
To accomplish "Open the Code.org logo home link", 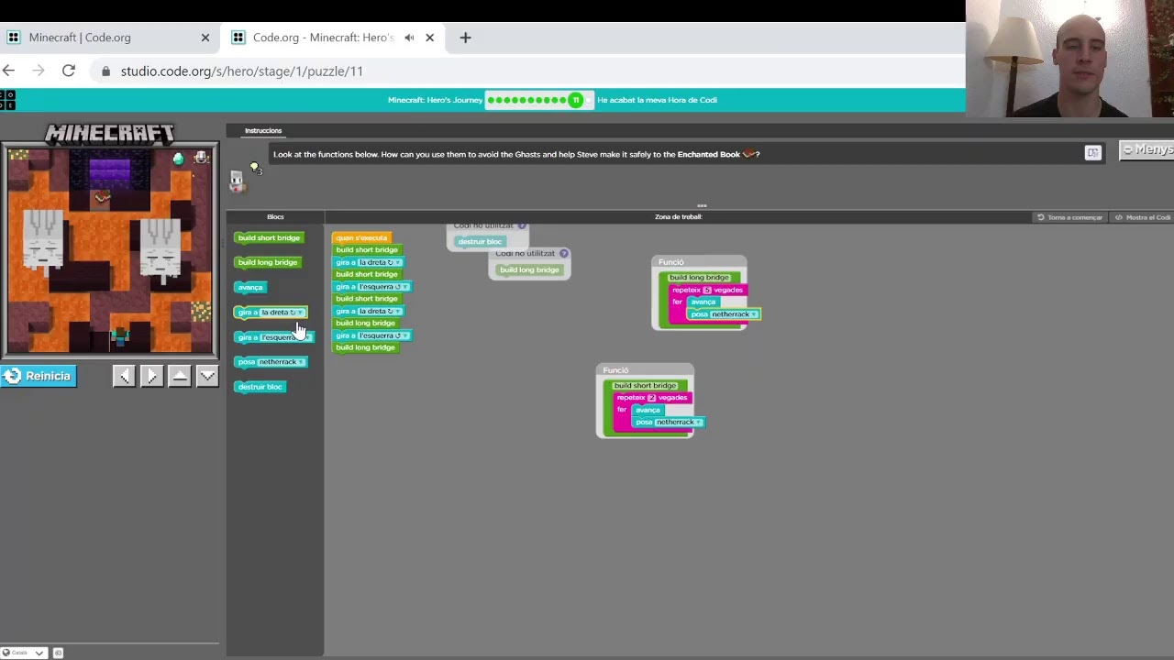I will point(7,100).
